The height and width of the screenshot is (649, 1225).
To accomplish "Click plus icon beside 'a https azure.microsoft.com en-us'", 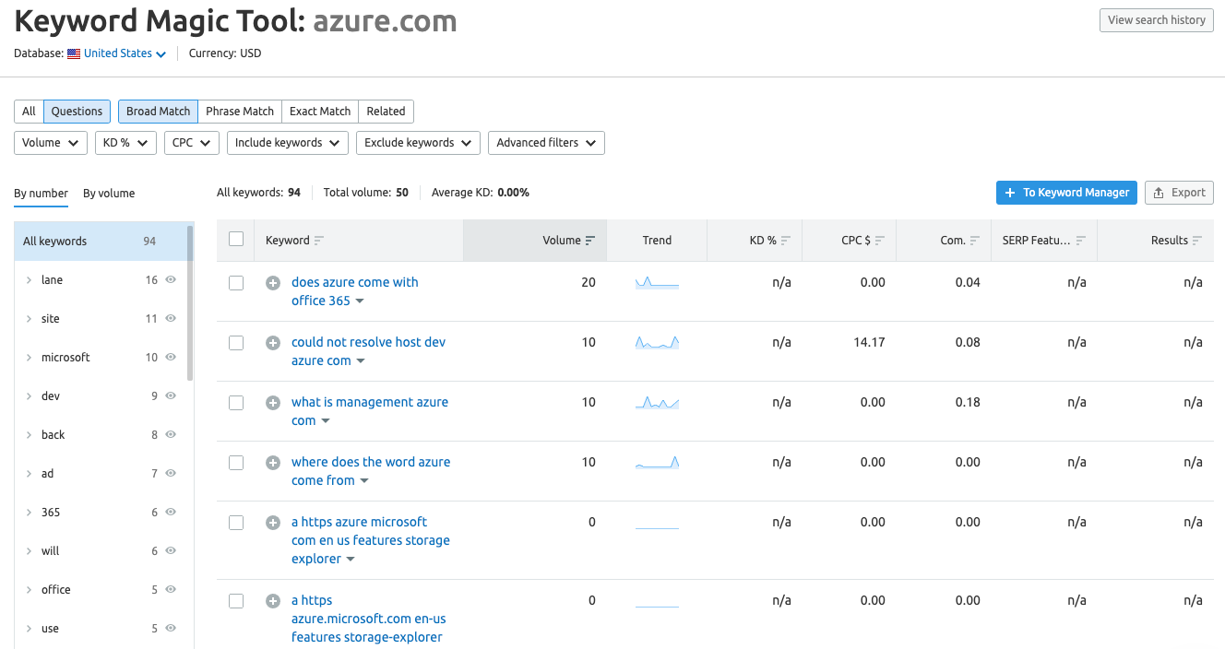I will (273, 601).
